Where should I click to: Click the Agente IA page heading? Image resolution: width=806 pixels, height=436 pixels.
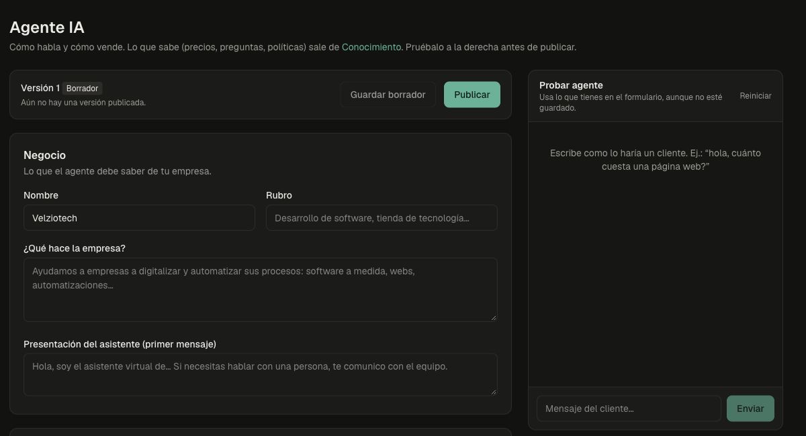point(47,28)
